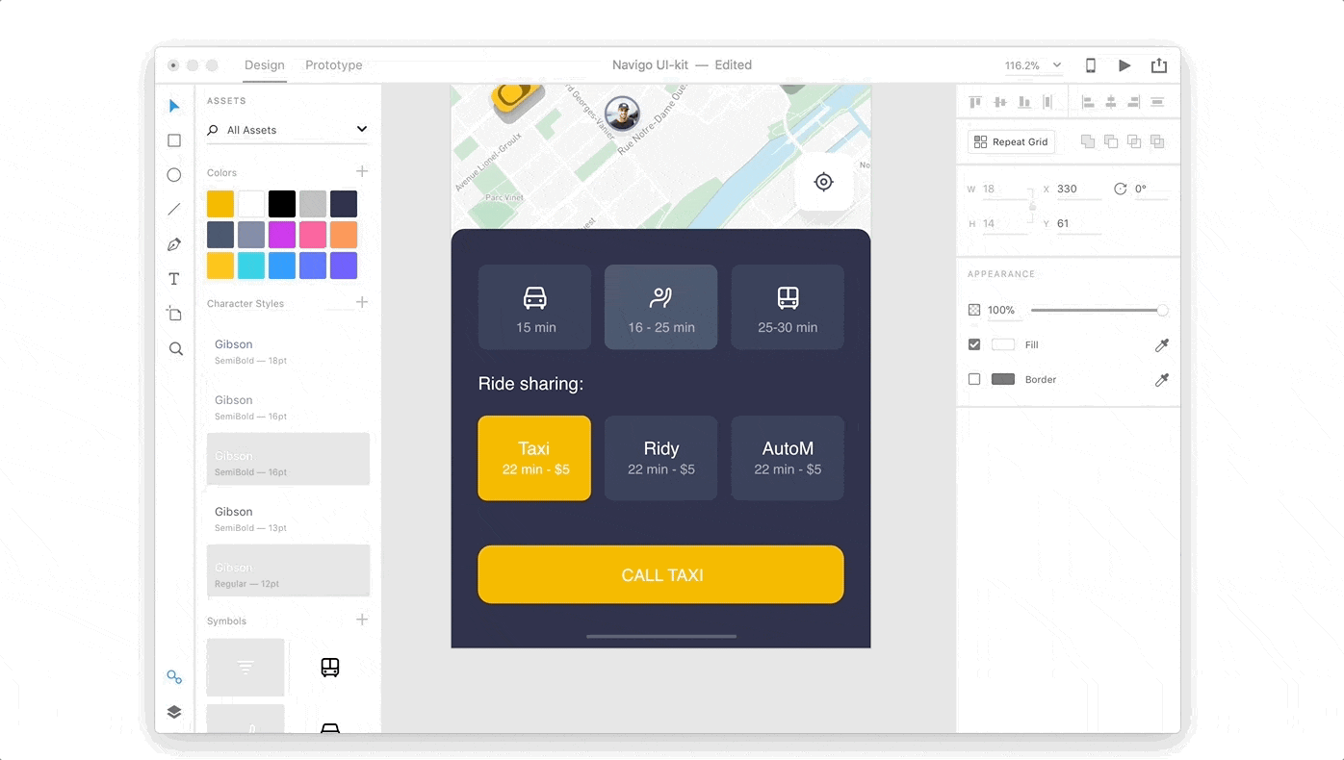Screen dimensions: 1344x760
Task: Click the rotation field 0°
Action: [x=1150, y=190]
